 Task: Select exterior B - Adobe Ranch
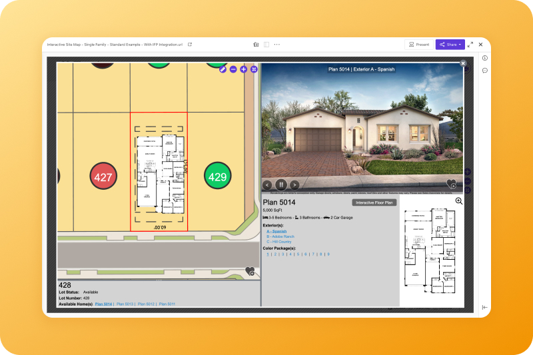tap(280, 236)
